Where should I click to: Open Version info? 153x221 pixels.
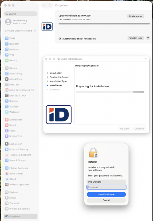coord(136,38)
